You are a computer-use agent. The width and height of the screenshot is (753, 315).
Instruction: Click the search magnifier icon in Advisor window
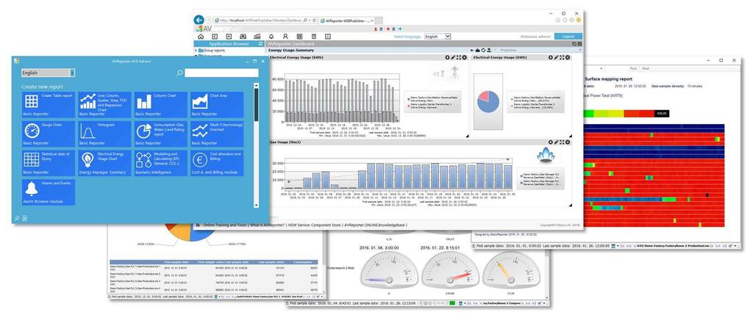click(x=179, y=73)
